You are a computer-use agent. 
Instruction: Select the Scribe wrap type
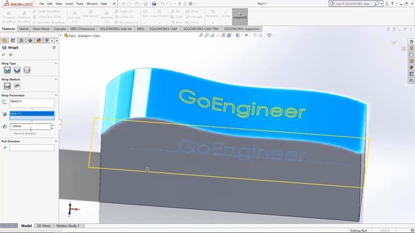27,70
